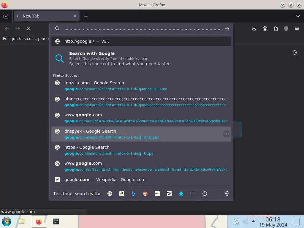Open the new tab page personalize gear
This screenshot has height=228, width=304.
(x=295, y=53)
